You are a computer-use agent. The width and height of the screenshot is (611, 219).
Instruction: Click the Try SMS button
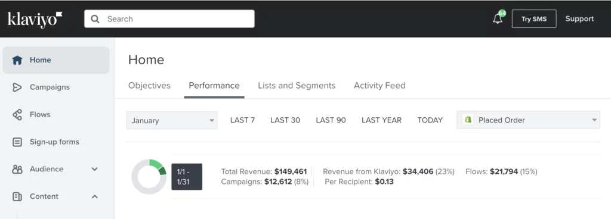coord(534,19)
